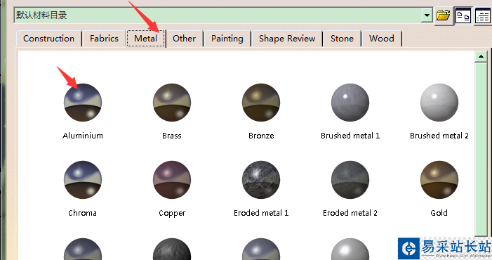Viewport: 492px width, 260px height.
Task: Click the Gold label text
Action: pyautogui.click(x=439, y=213)
